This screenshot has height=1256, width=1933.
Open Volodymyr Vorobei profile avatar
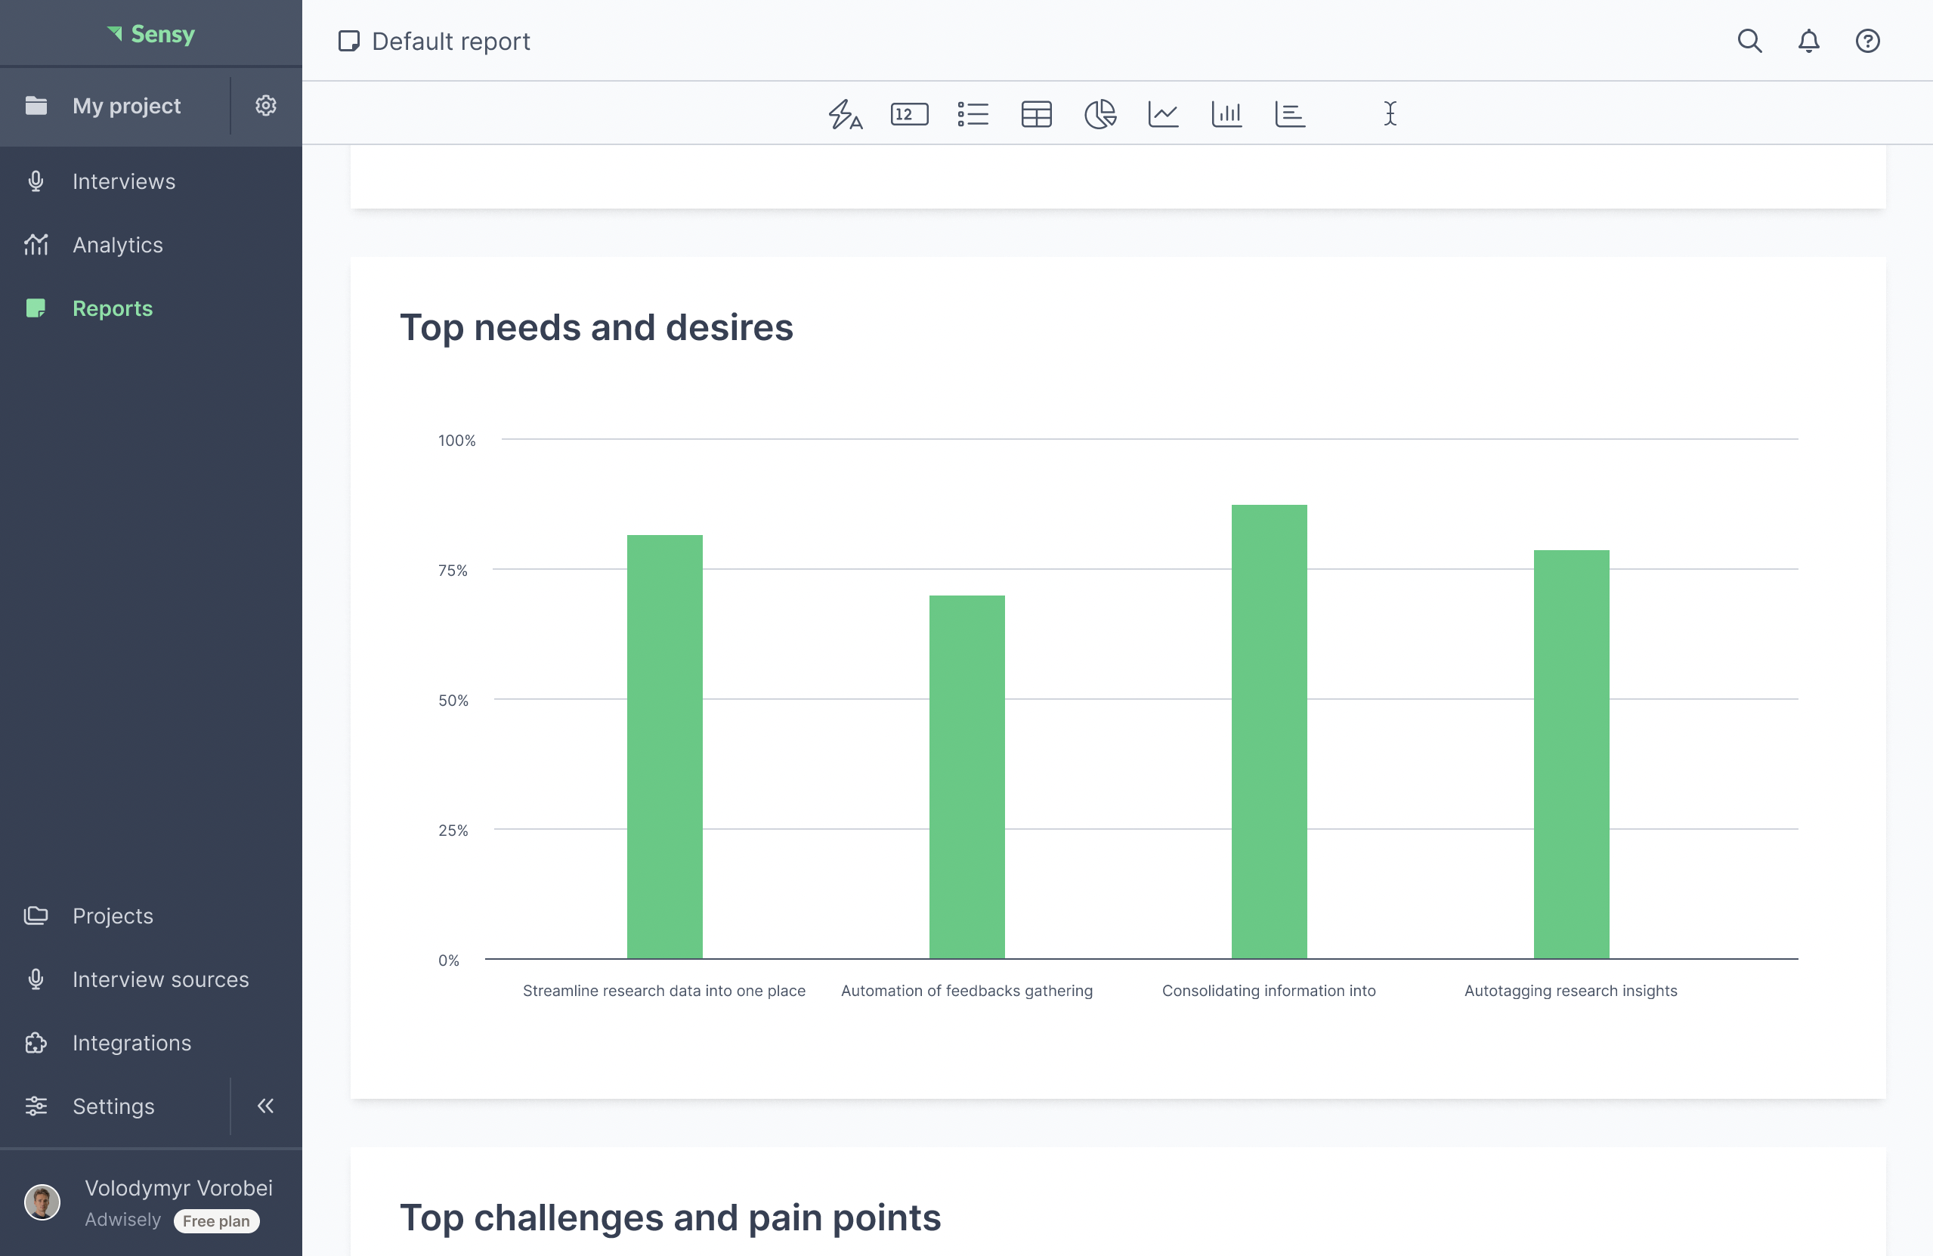pos(43,1202)
